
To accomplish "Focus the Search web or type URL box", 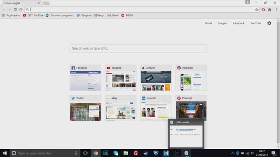I will (x=138, y=48).
